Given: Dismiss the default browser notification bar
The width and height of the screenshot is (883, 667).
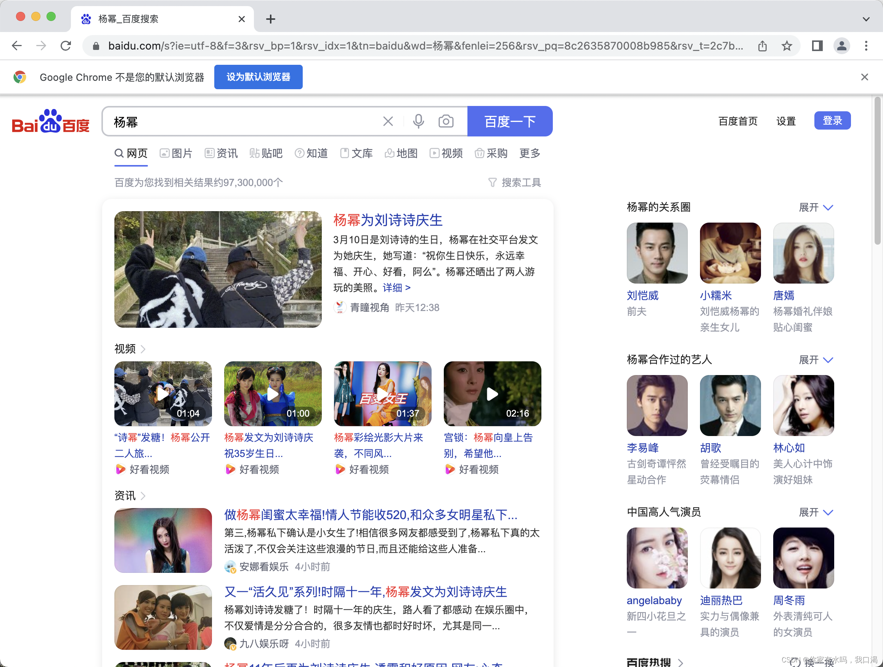Looking at the screenshot, I should click(x=864, y=77).
